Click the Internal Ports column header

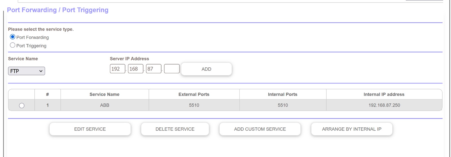click(282, 94)
